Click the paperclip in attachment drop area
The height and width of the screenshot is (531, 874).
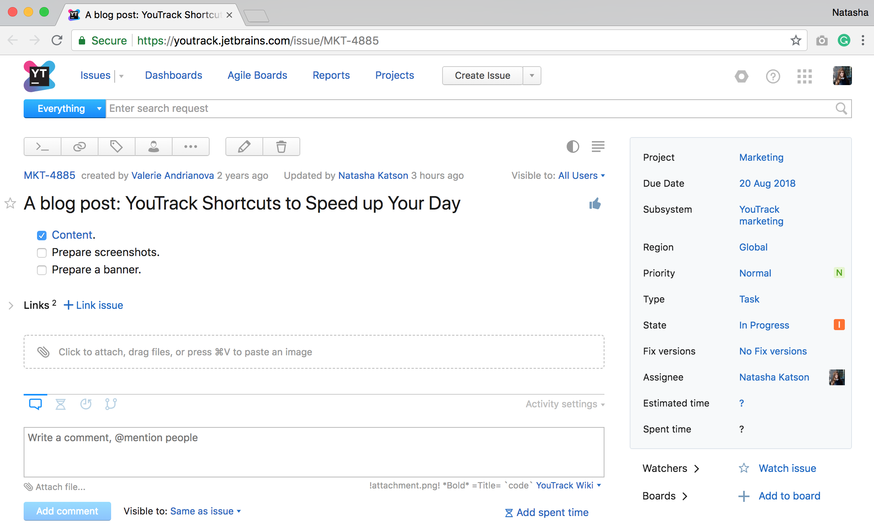(x=43, y=352)
